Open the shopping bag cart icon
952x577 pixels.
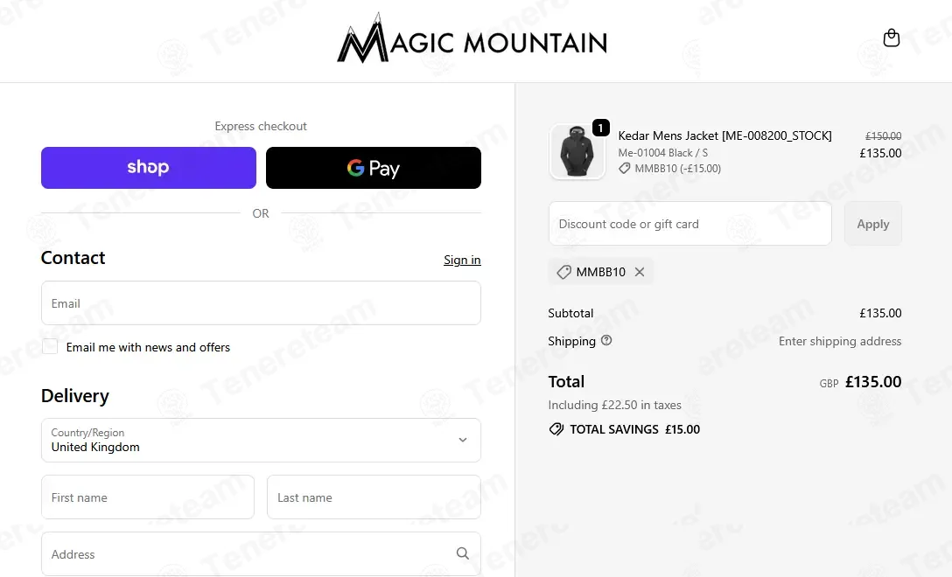pyautogui.click(x=891, y=38)
